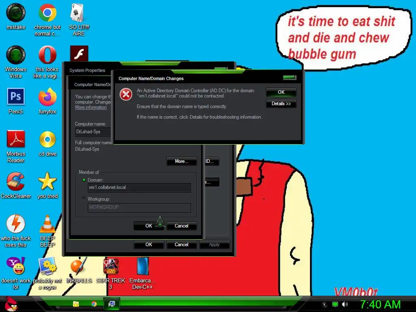The image size is (416, 312).
Task: Click the partially hidden 'ID...' button
Action: pos(211,161)
